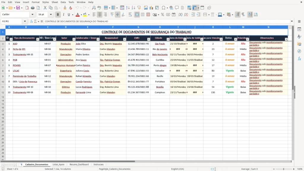Click the Print icon in toolbar
304x171 pixels.
pyautogui.click(x=33, y=8)
